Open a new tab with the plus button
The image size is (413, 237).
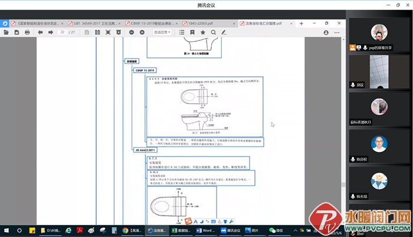coord(301,24)
